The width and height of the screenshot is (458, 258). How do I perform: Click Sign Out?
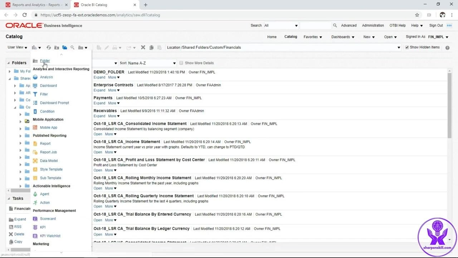[436, 25]
